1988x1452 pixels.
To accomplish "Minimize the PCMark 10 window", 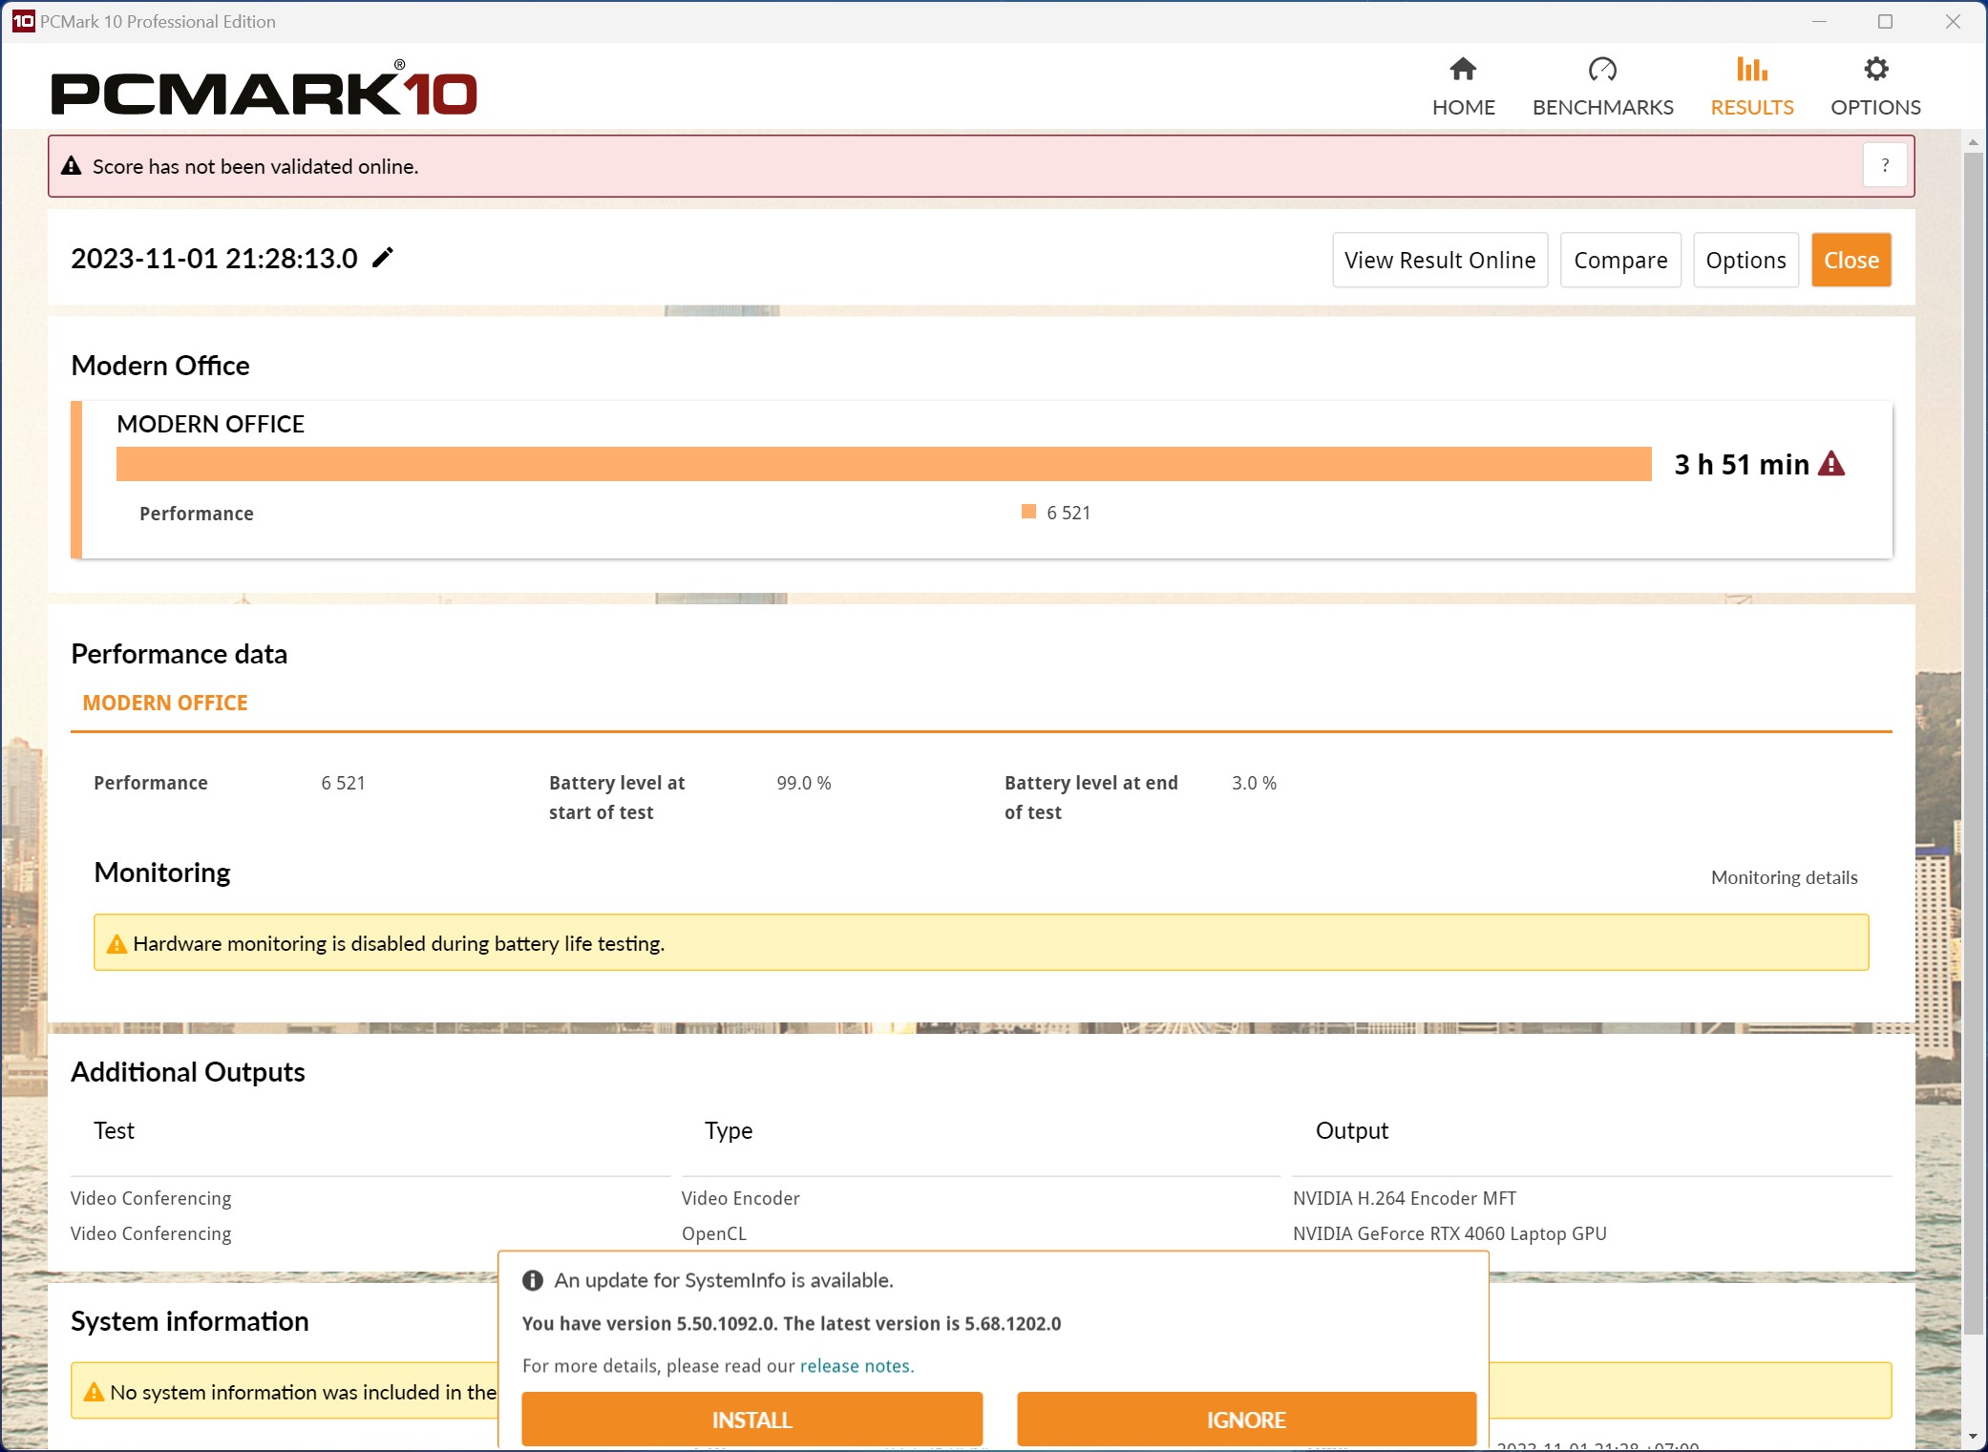I will tap(1819, 21).
